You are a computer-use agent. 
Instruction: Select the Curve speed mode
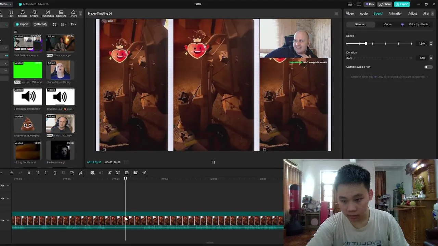(388, 24)
